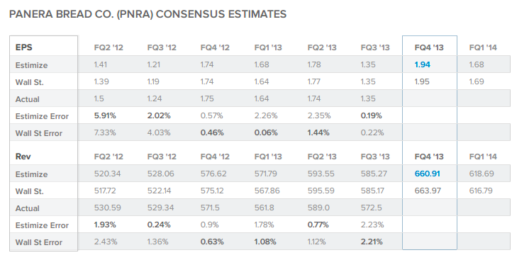Click the highlighted Estimize revenue value 660.91

tap(427, 174)
